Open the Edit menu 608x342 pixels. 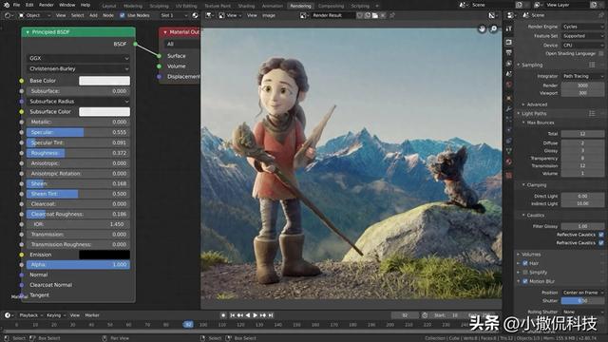29,5
